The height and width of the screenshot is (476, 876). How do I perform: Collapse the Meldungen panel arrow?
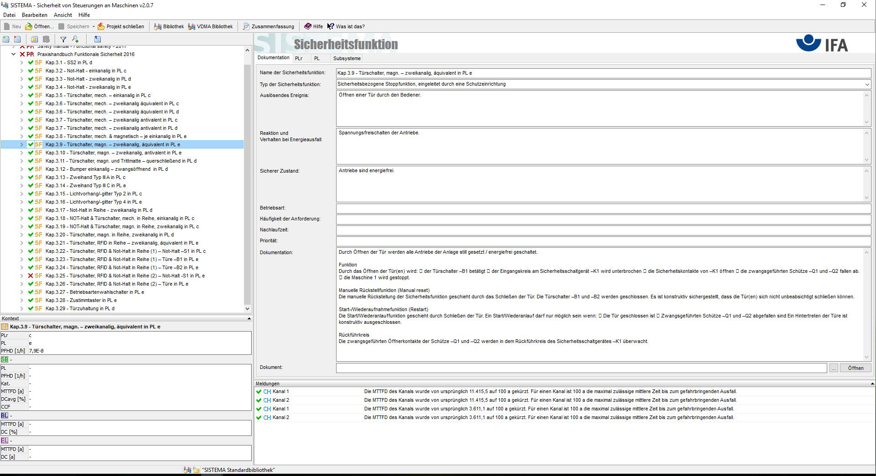point(872,384)
